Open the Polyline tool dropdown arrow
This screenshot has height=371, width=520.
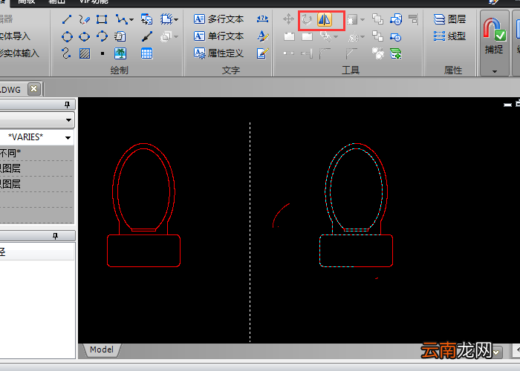pyautogui.click(x=131, y=20)
